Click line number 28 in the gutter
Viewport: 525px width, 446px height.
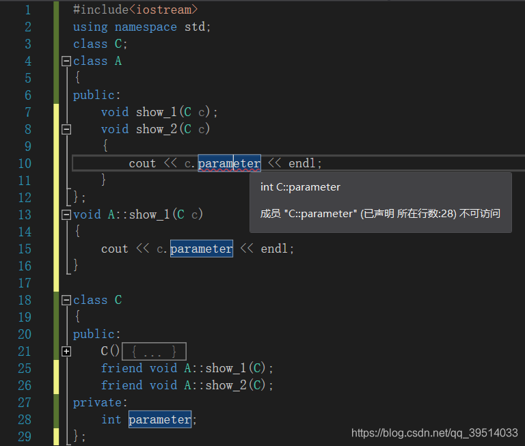[25, 419]
